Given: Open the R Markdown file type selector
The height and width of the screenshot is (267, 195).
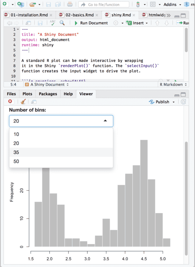Looking at the screenshot, I should coord(173,84).
